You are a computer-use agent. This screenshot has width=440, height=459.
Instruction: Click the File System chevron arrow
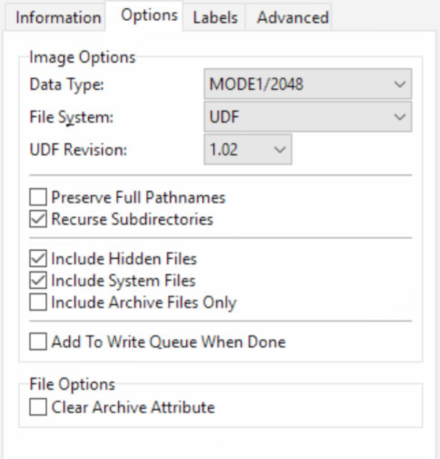[399, 117]
